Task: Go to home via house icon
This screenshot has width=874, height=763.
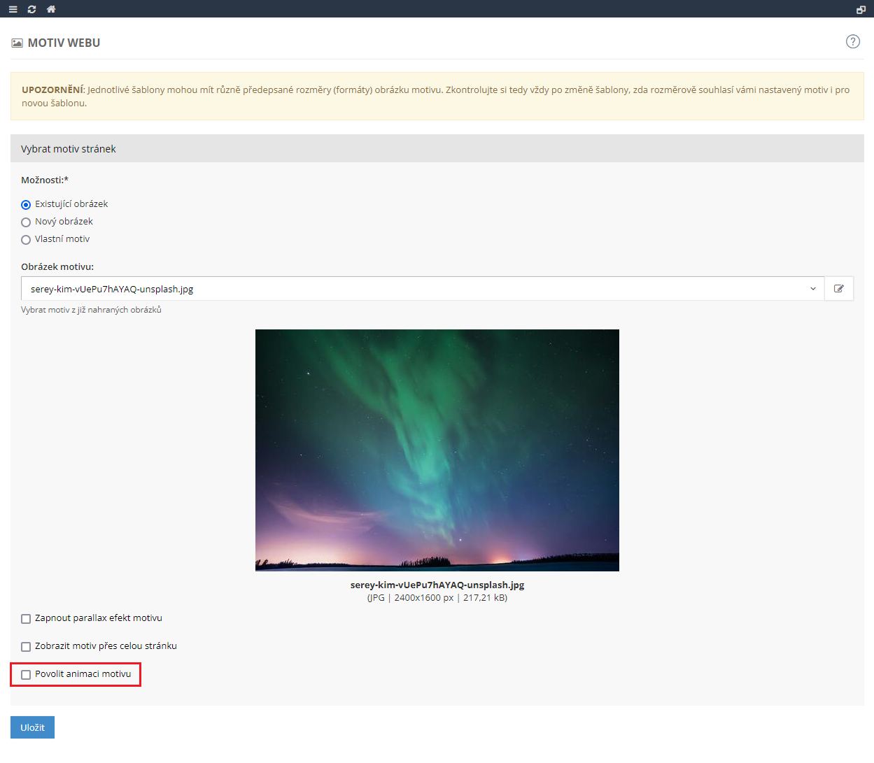Action: point(50,9)
